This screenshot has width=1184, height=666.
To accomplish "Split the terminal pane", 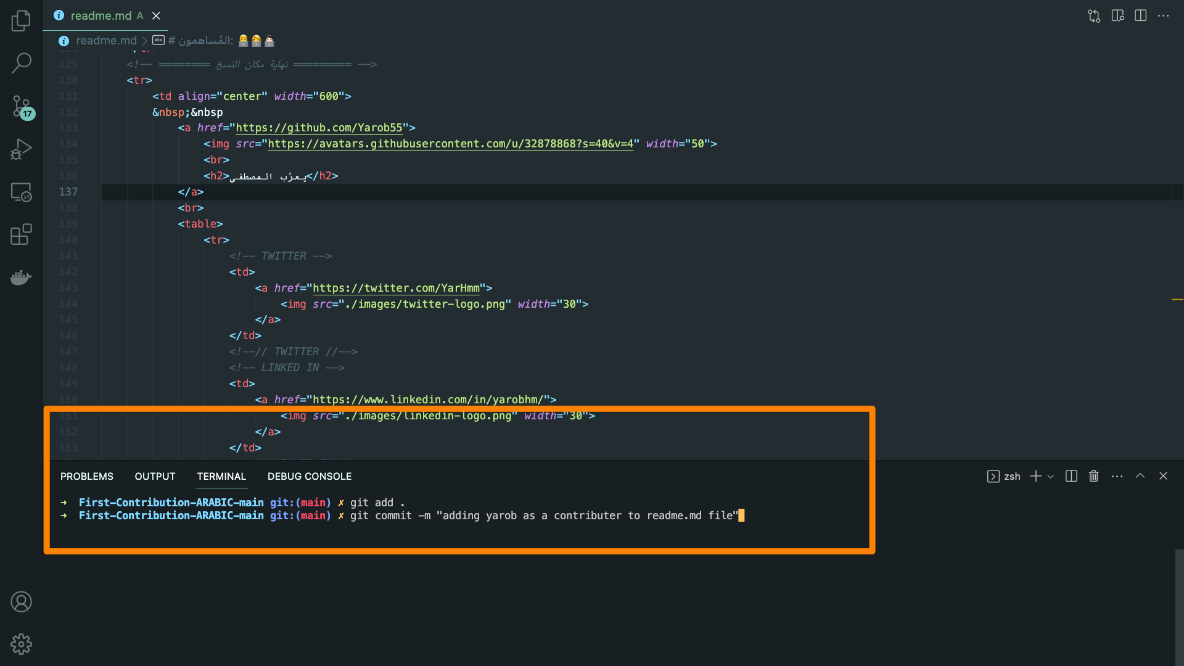I will tap(1071, 476).
